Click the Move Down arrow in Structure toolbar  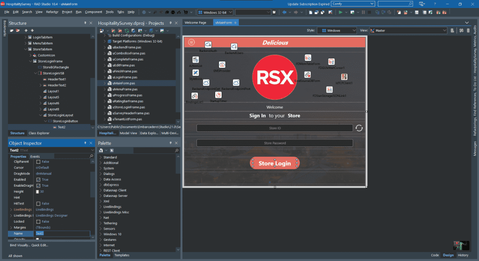[x=32, y=30]
